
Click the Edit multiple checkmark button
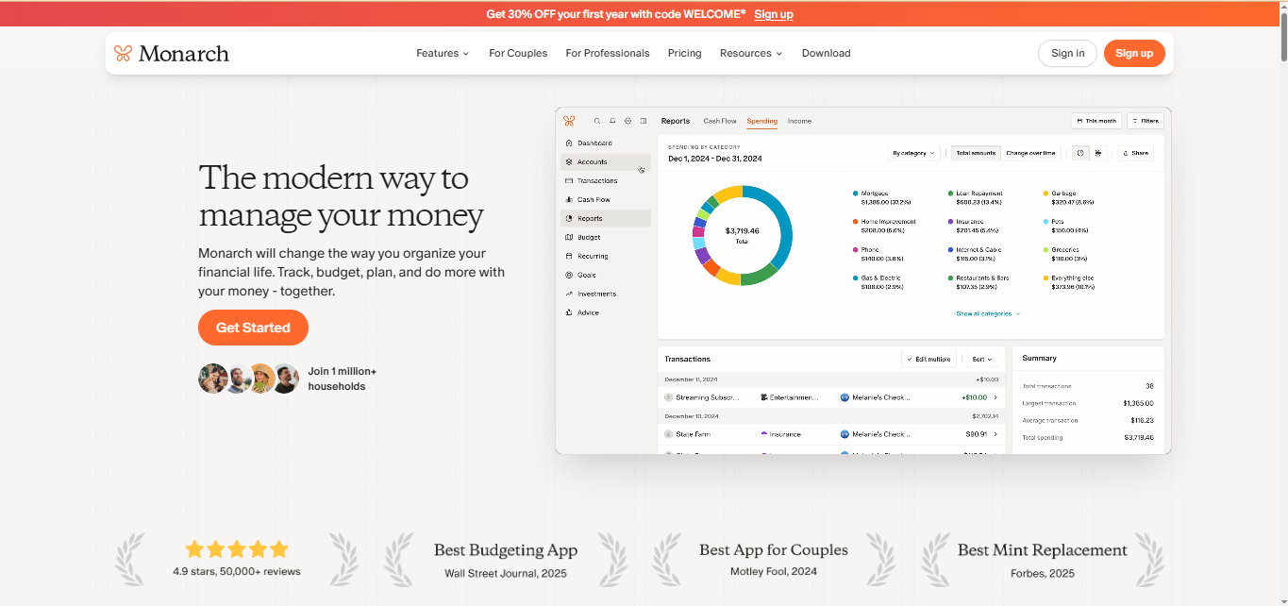tap(928, 360)
